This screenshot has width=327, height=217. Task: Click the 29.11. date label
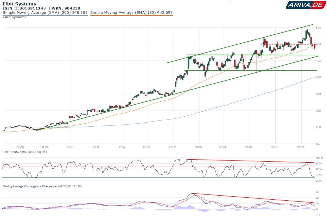97,147
